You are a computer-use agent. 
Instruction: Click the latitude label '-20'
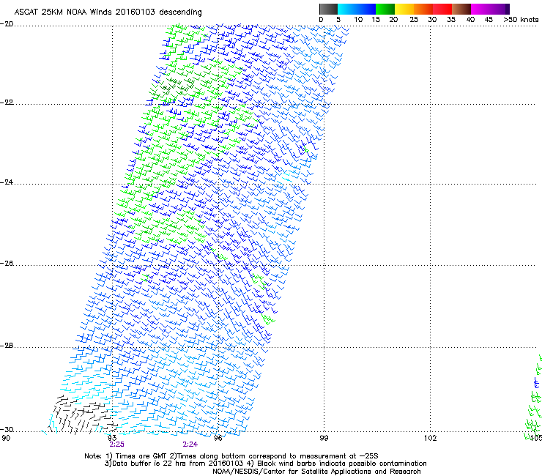7,24
